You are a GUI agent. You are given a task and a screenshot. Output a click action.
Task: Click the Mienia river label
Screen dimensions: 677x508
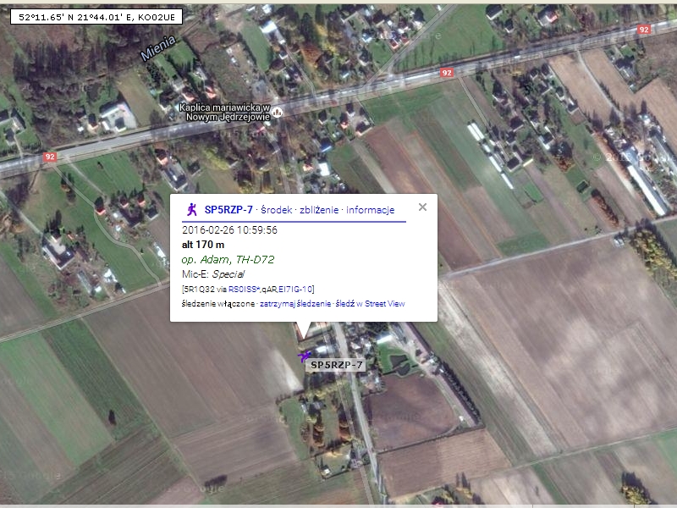[158, 48]
